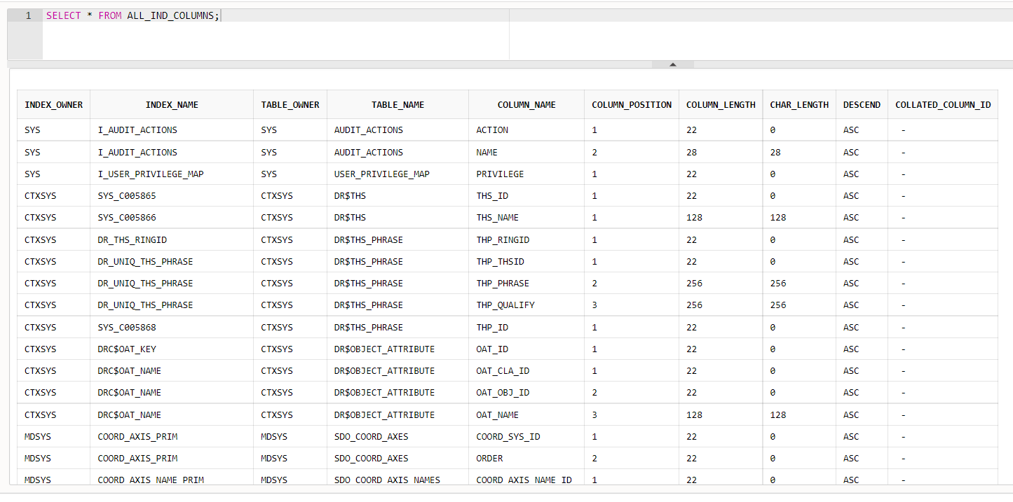Collapse the editor pane with up arrow
Image resolution: width=1013 pixels, height=502 pixels.
tap(673, 64)
